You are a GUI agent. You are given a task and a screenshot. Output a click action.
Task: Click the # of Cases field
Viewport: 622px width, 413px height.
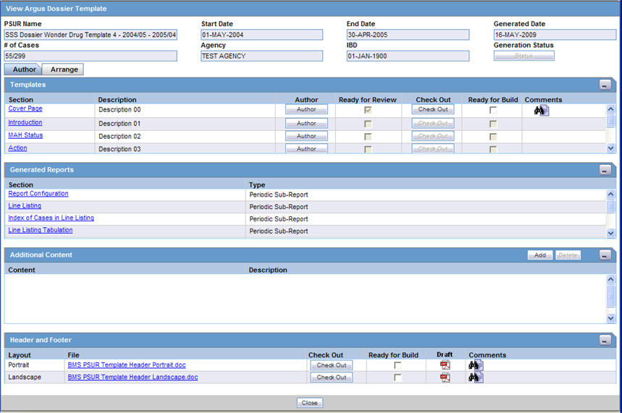[x=91, y=56]
